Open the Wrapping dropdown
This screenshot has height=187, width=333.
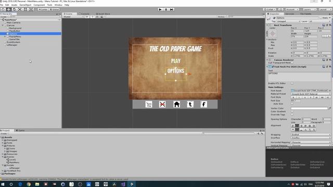coord(311,135)
